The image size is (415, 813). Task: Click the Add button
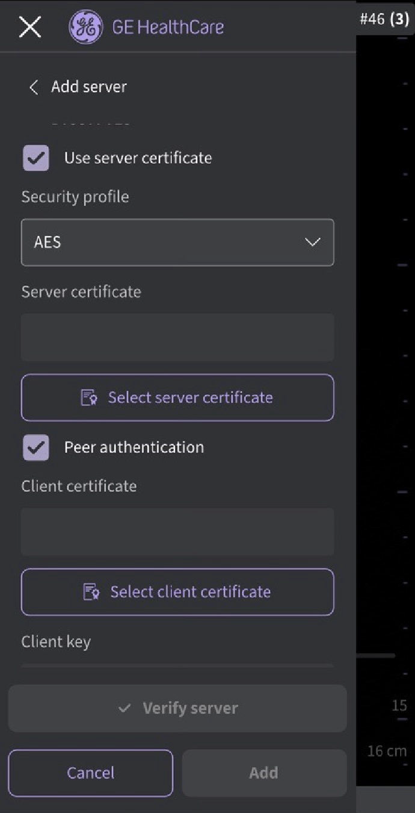coord(264,773)
